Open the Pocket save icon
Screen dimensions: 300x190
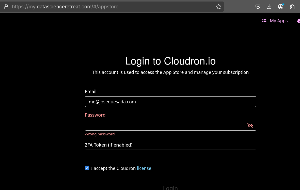pos(258,7)
